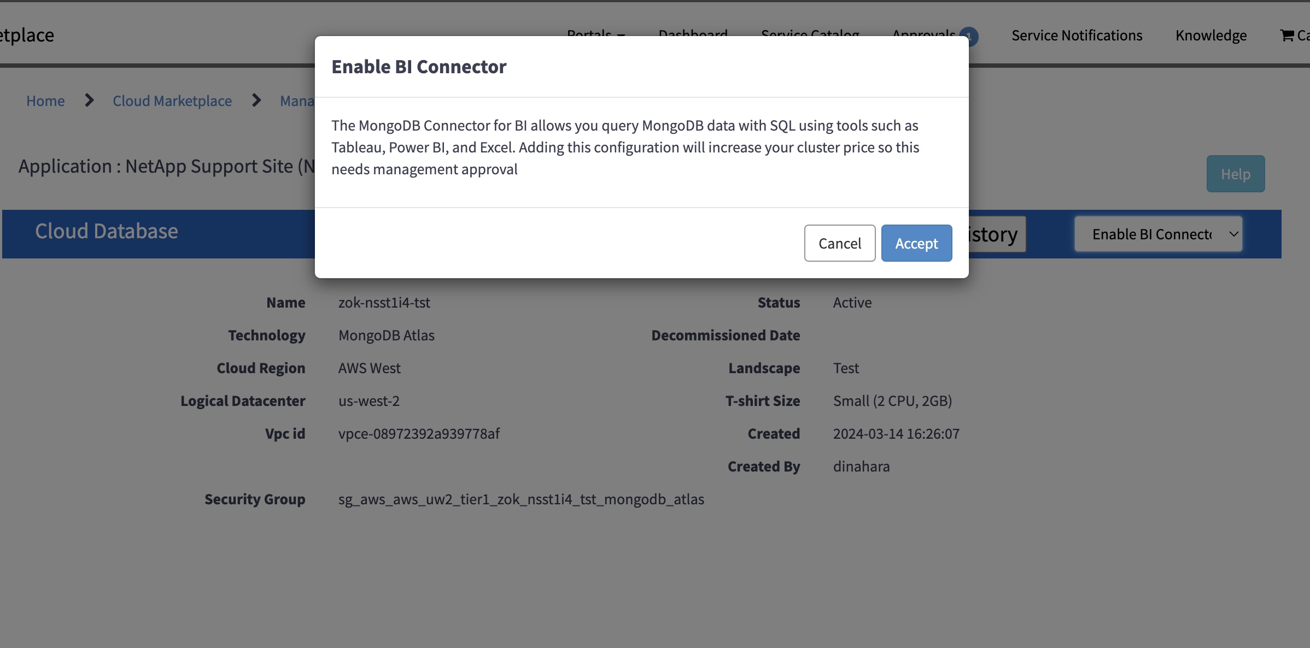The width and height of the screenshot is (1310, 648).
Task: Click the Vpc id value vpce-08972392a939778af
Action: (x=419, y=434)
